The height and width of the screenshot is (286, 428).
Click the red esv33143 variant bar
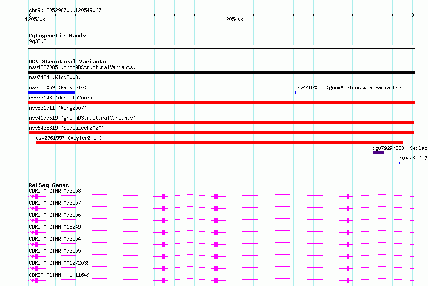[x=221, y=102]
